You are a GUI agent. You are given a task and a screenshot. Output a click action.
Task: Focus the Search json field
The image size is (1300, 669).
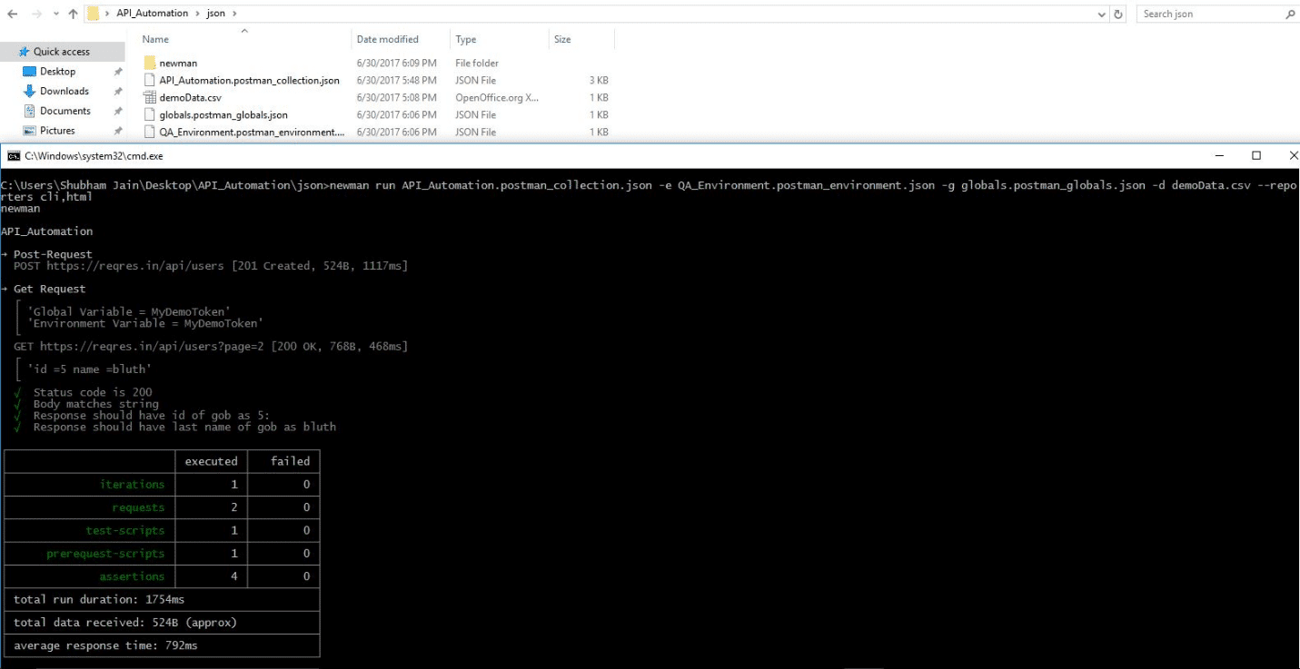1208,14
